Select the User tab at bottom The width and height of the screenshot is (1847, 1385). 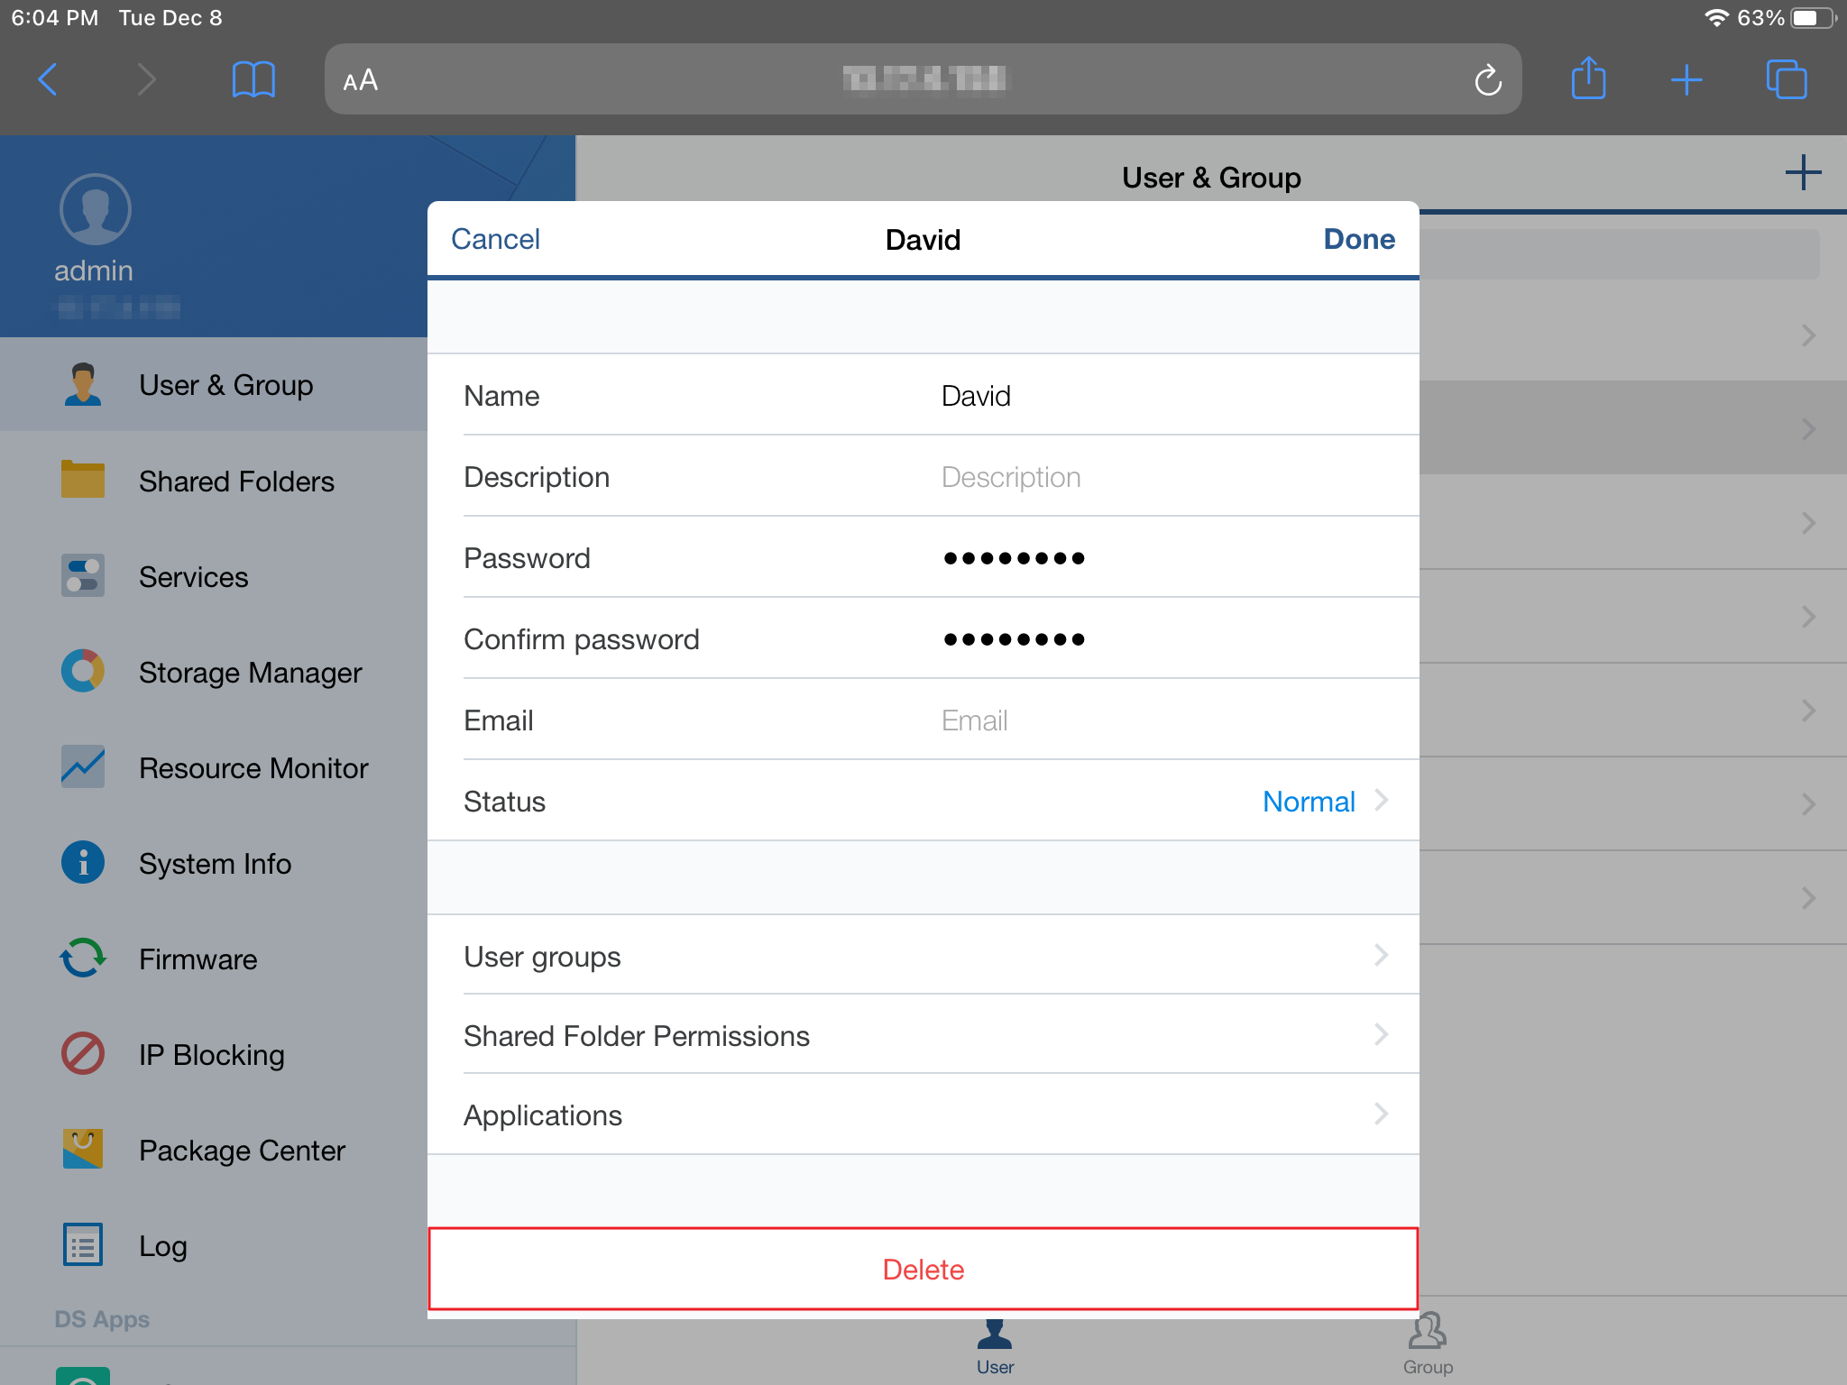click(995, 1345)
